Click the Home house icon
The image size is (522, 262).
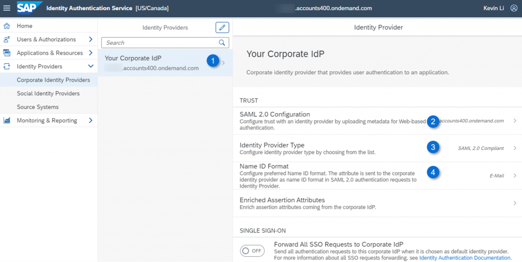pyautogui.click(x=7, y=25)
